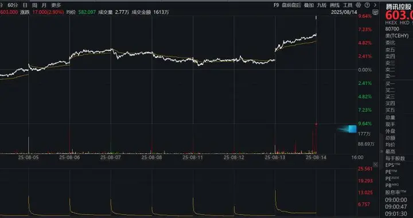Click the 外盘 row in the quote panel
The width and height of the screenshot is (413, 218).
pos(390,131)
